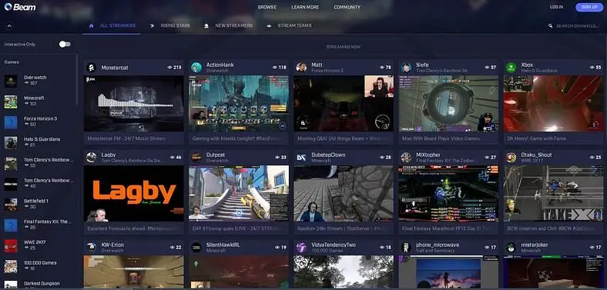
Task: Click the title 'Monstercat FM - 24/7 Music Stream'
Action: coord(126,138)
